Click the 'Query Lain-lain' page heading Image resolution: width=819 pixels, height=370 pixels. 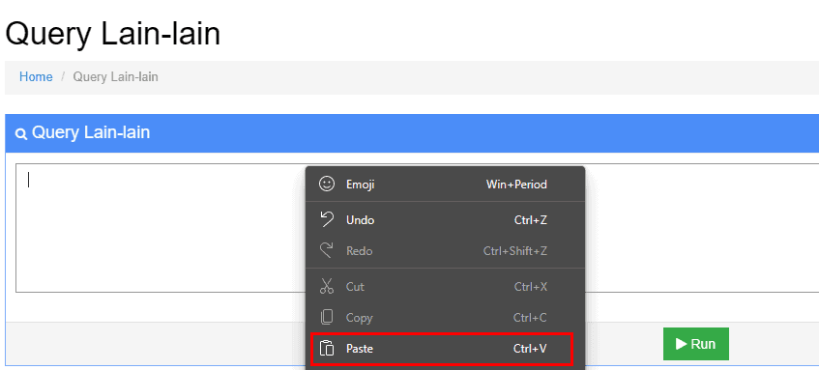click(113, 34)
